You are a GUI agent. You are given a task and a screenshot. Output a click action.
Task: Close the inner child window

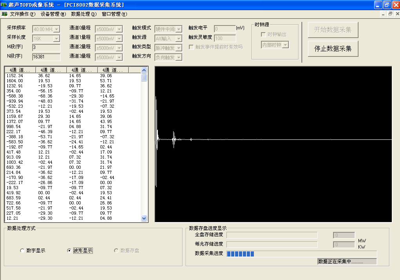coord(397,14)
